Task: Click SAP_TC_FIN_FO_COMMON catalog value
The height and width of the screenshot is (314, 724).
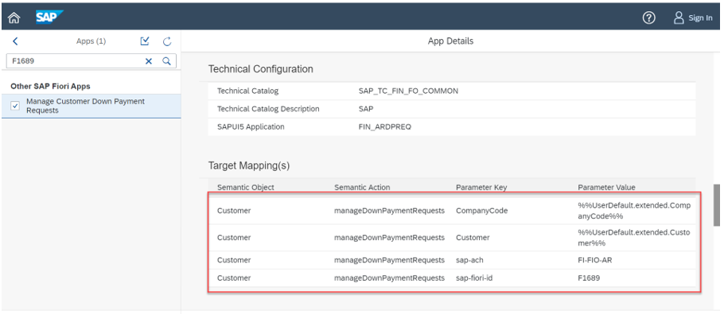Action: 408,91
